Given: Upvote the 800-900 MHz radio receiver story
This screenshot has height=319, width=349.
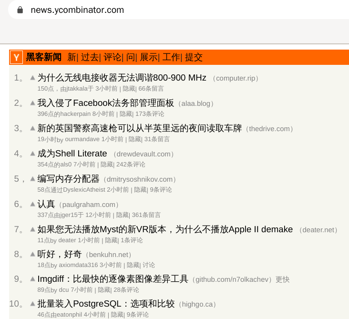Looking at the screenshot, I should pos(32,77).
